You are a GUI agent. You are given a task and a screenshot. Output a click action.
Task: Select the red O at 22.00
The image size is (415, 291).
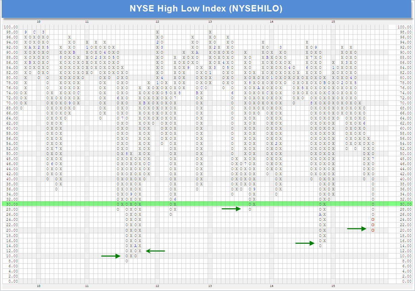373,224
